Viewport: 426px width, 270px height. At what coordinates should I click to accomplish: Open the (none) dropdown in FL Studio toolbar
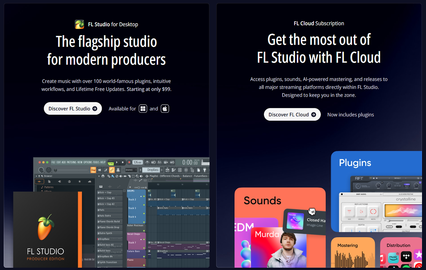(x=130, y=170)
